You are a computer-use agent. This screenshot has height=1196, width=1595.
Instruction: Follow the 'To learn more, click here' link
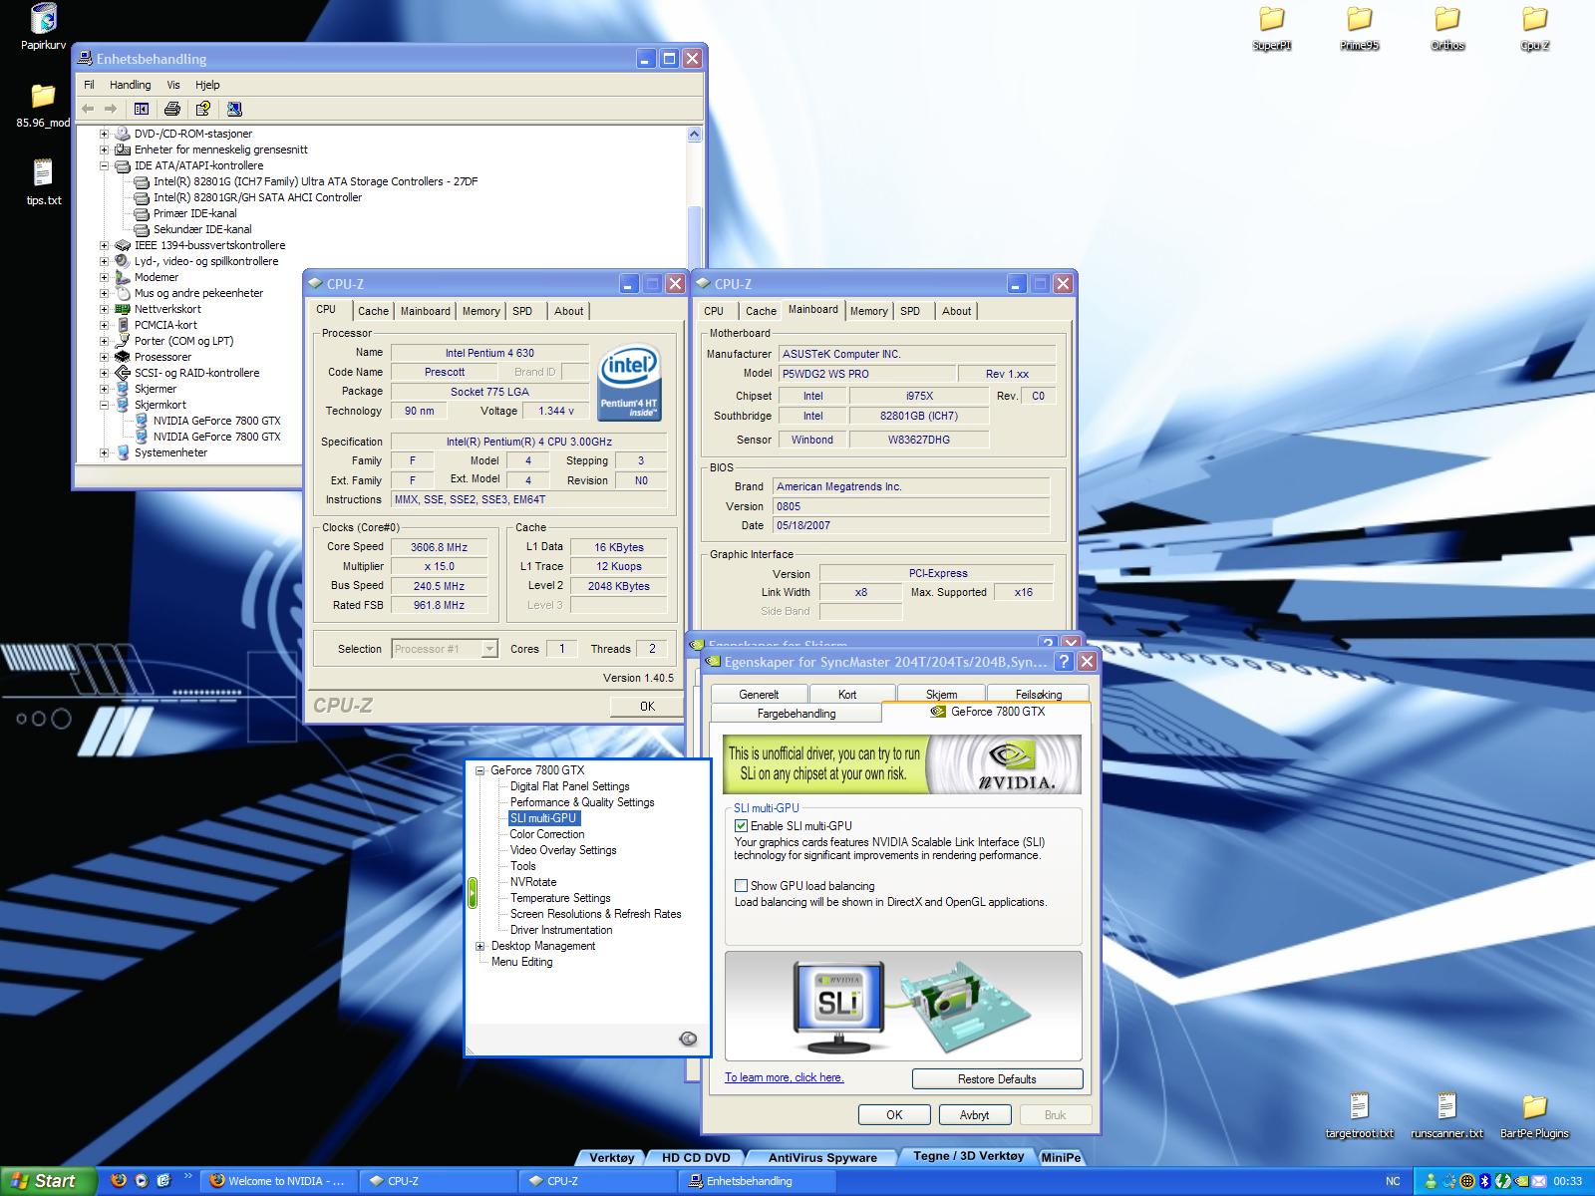(785, 1077)
